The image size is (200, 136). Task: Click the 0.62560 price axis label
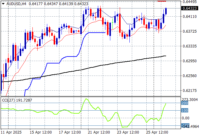click(x=190, y=76)
